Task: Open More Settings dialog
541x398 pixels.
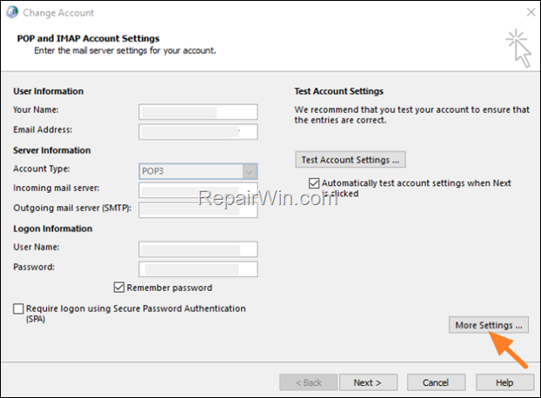Action: [489, 325]
